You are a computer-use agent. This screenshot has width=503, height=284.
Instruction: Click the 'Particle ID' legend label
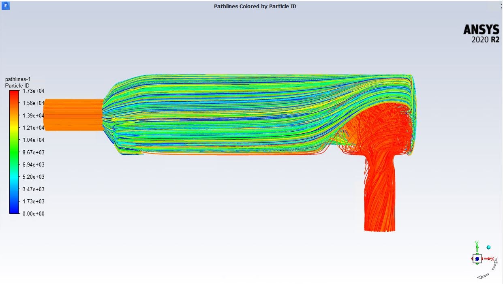pyautogui.click(x=17, y=86)
